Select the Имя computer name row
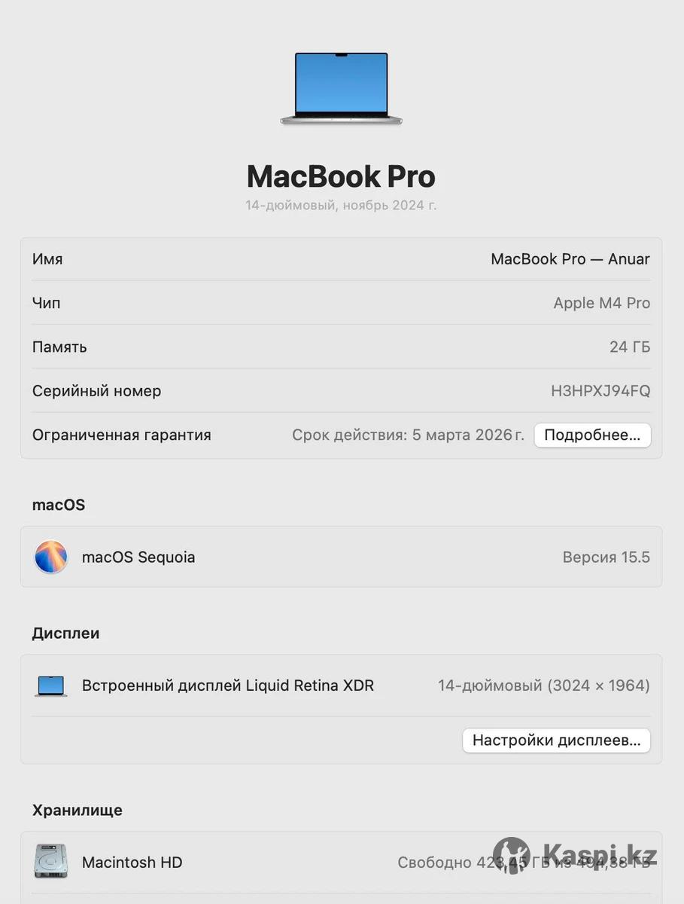The image size is (684, 904). point(341,259)
